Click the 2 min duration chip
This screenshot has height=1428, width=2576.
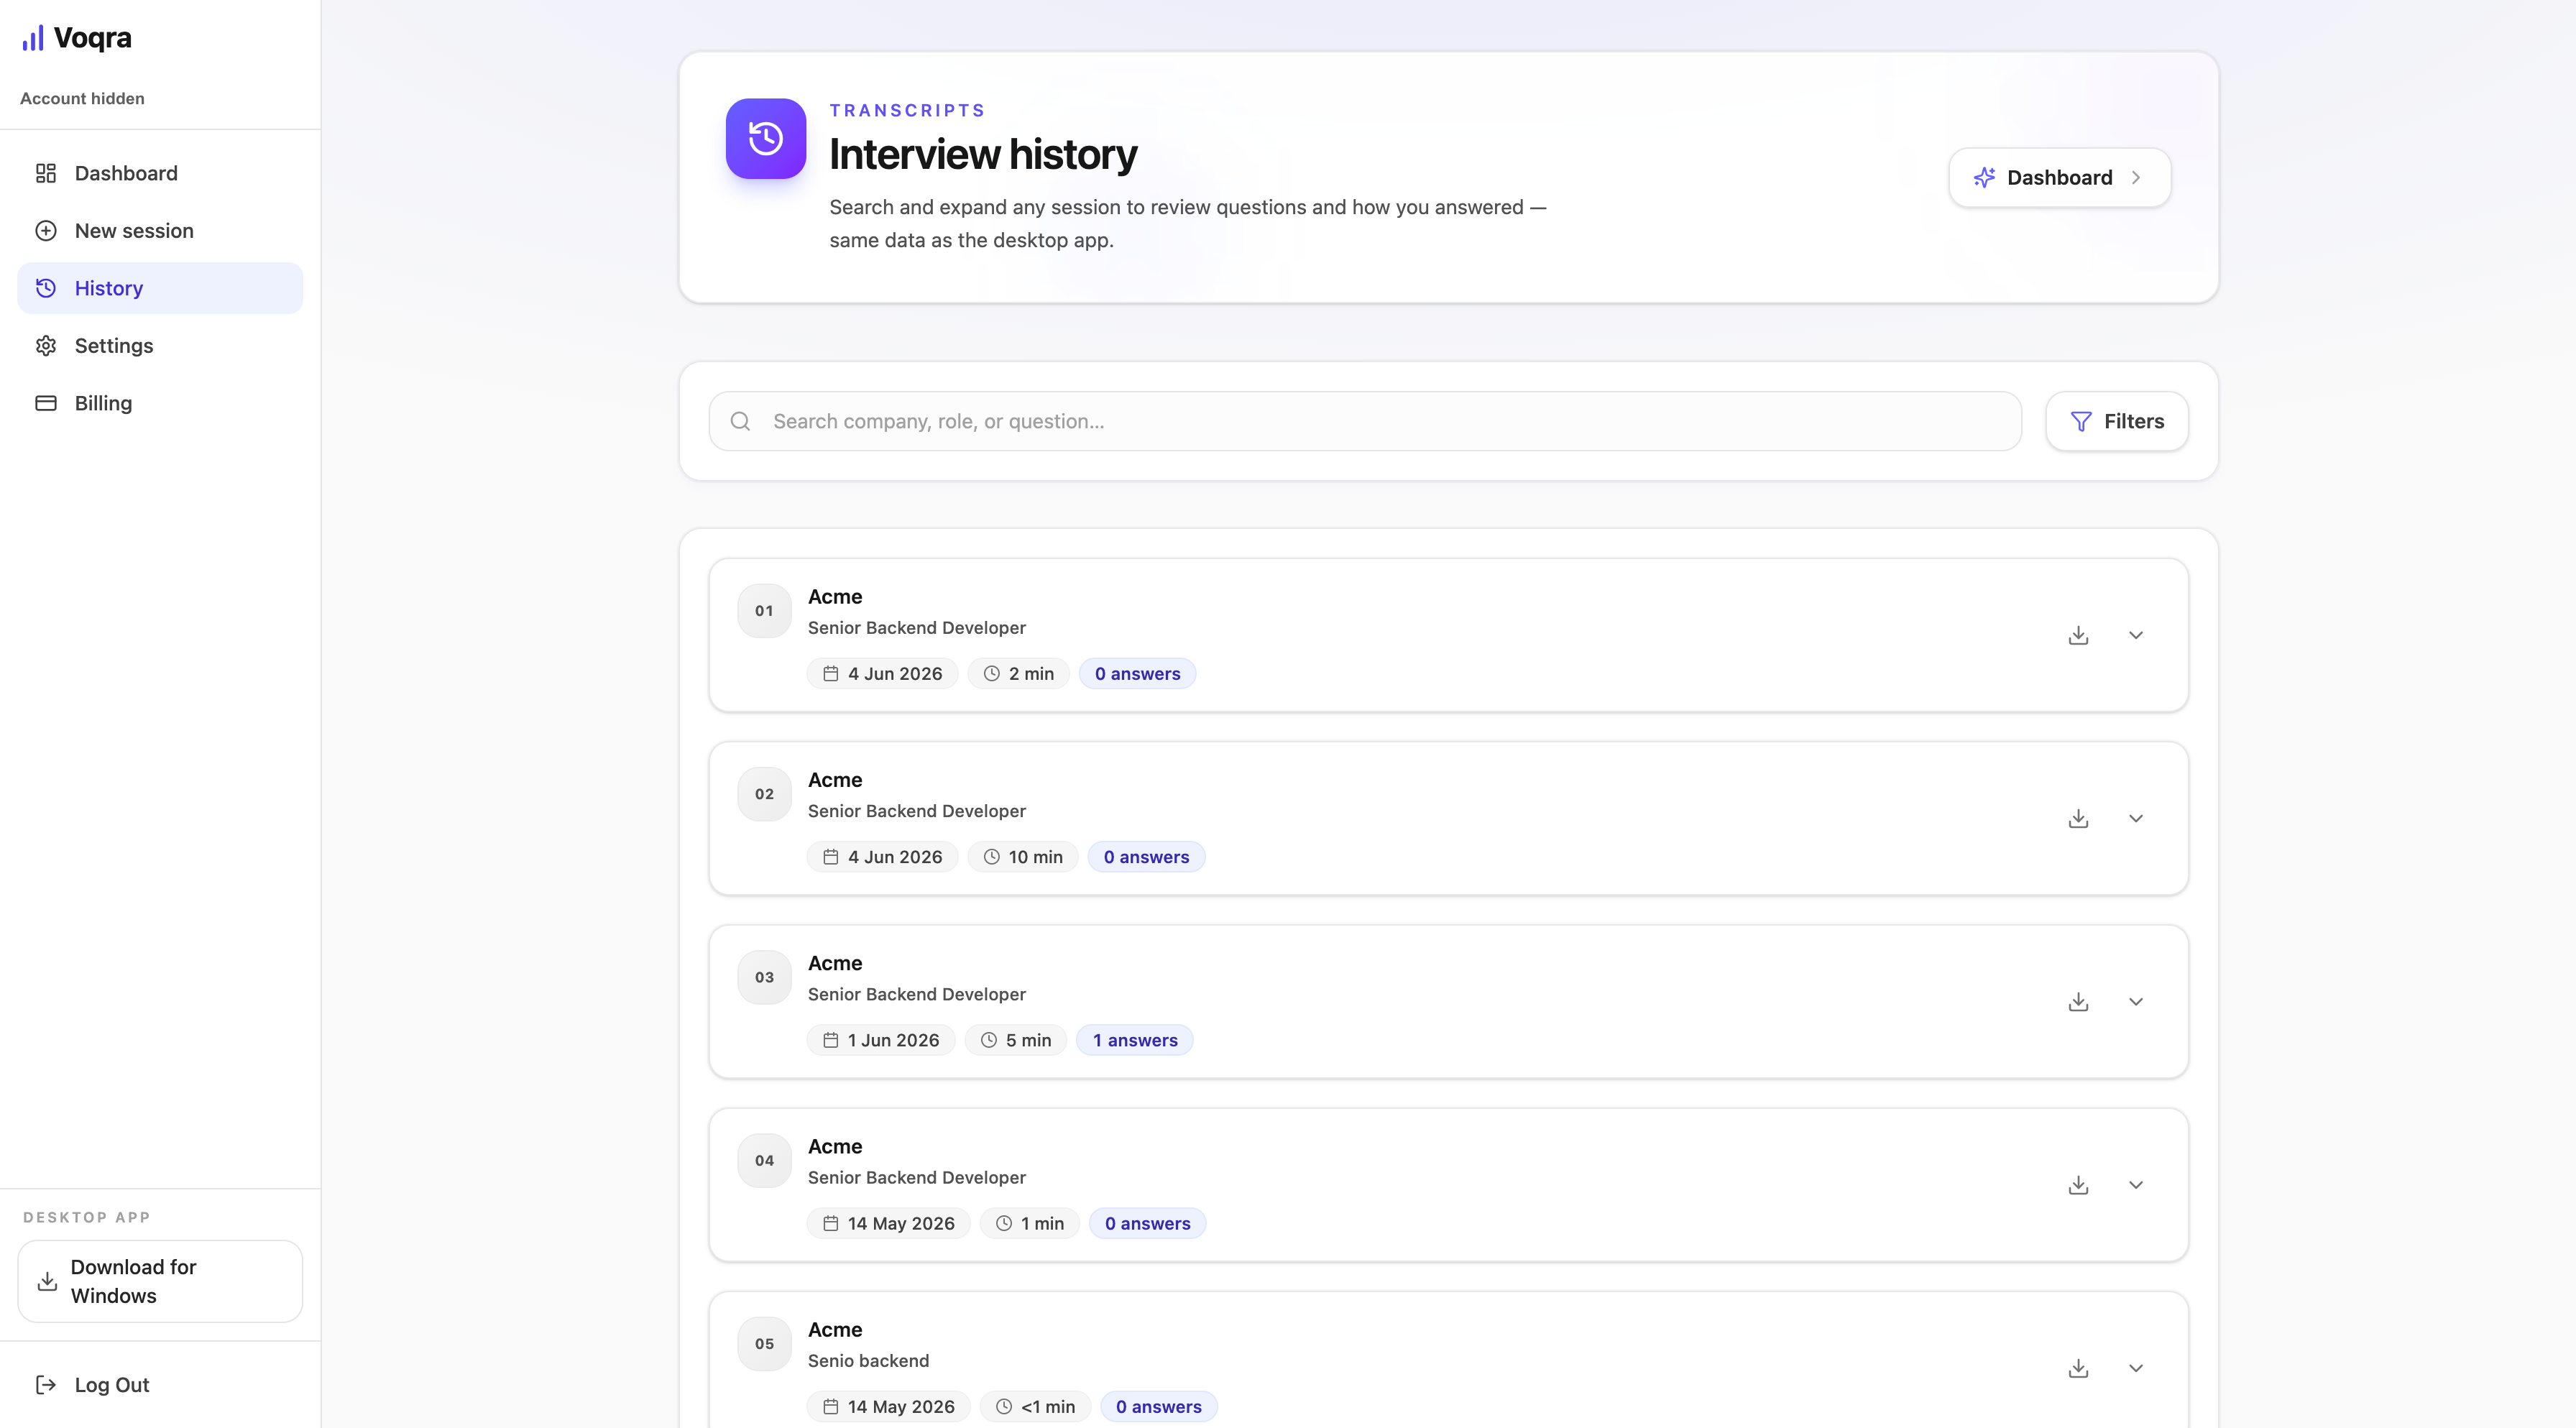(x=1018, y=674)
